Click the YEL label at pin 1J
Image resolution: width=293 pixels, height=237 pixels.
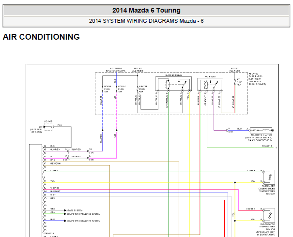[x=52, y=181]
